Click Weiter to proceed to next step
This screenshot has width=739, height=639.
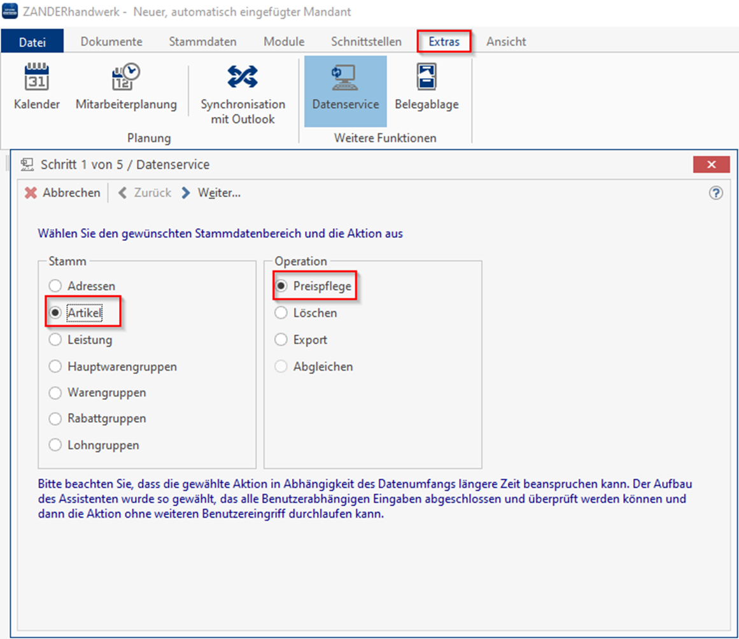point(212,193)
